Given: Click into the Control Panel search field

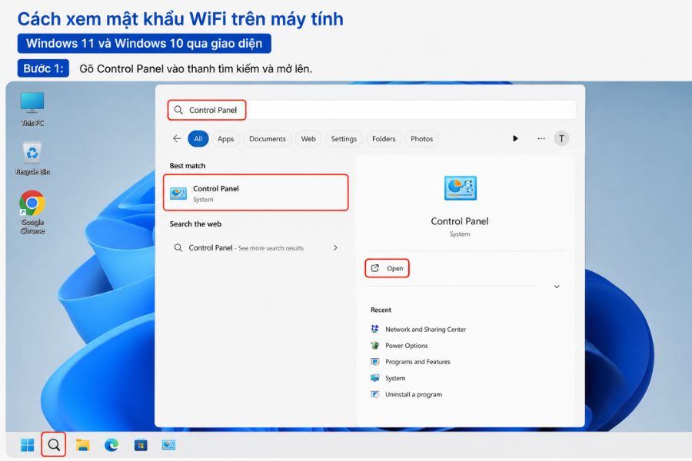Looking at the screenshot, I should tap(371, 110).
